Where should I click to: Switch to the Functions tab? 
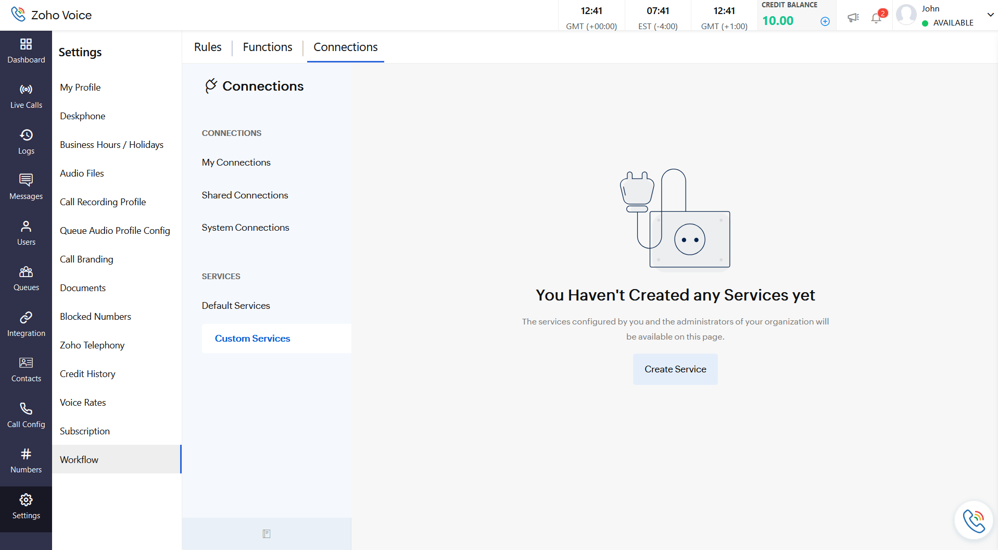(x=268, y=47)
